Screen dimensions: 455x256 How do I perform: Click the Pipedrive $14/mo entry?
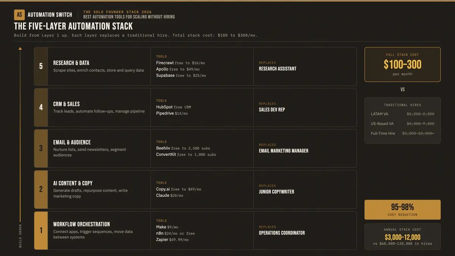(172, 113)
